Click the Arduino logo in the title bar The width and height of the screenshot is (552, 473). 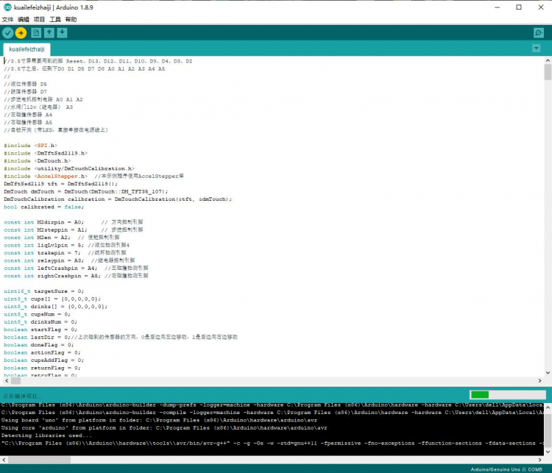[x=7, y=7]
